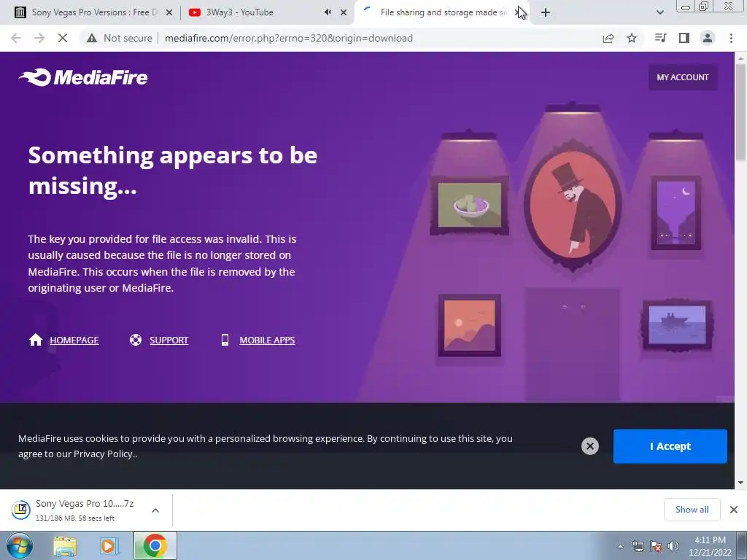Click the house icon beside HOMEPAGE
The image size is (747, 560).
[36, 340]
